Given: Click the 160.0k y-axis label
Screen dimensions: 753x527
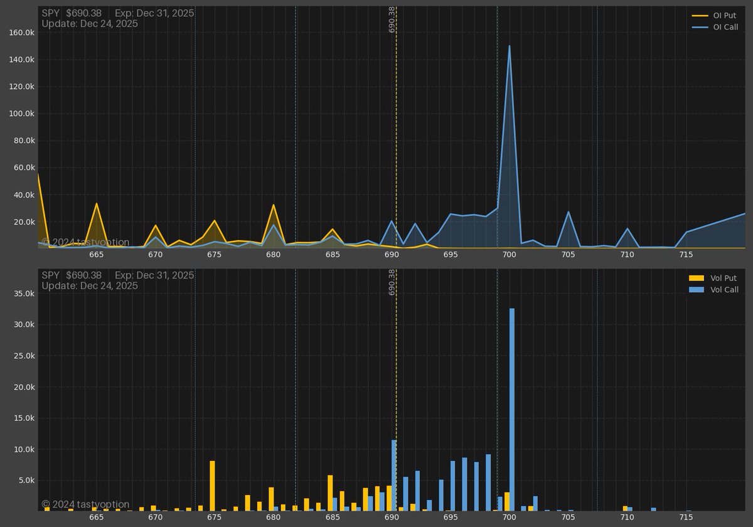Looking at the screenshot, I should click(x=22, y=33).
